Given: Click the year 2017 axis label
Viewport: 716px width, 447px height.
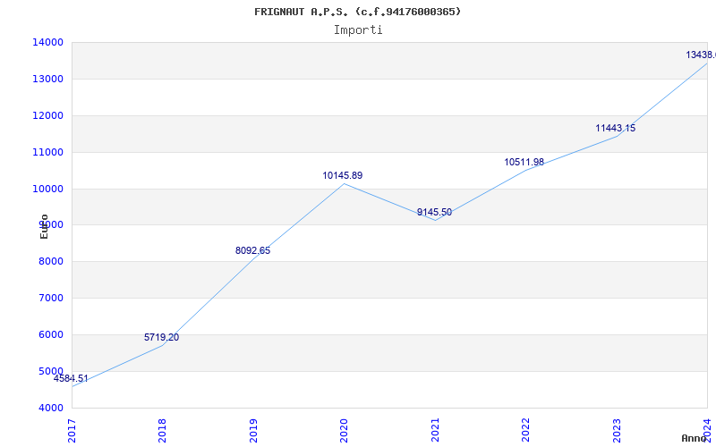Looking at the screenshot, I should tap(72, 429).
